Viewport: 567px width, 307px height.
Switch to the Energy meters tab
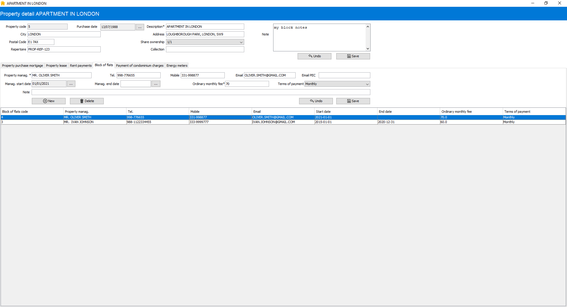pyautogui.click(x=177, y=66)
